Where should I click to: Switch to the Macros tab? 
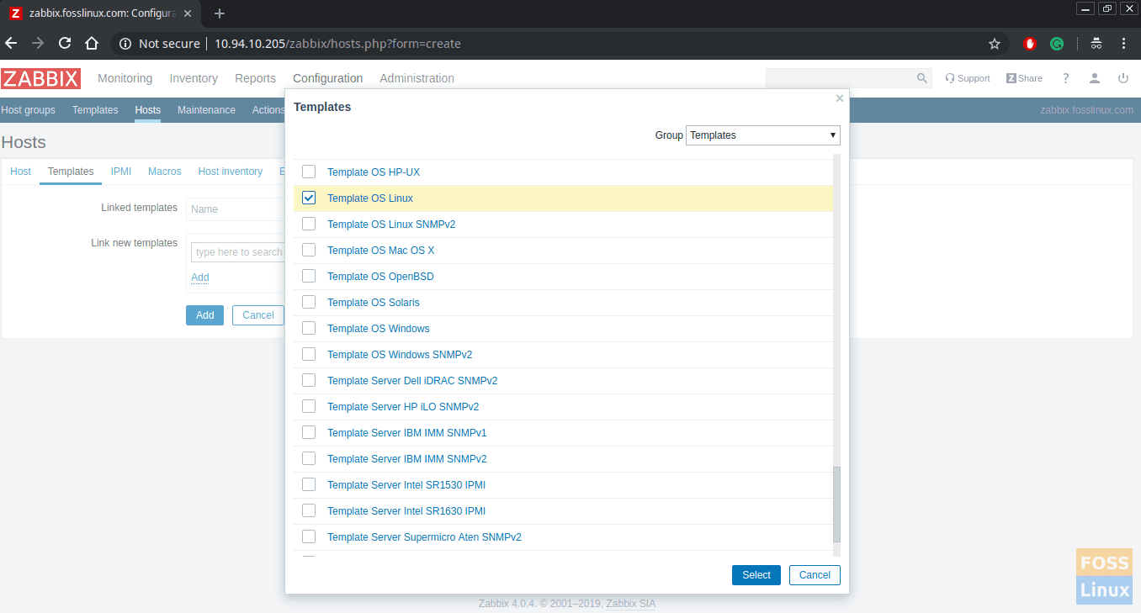coord(165,172)
